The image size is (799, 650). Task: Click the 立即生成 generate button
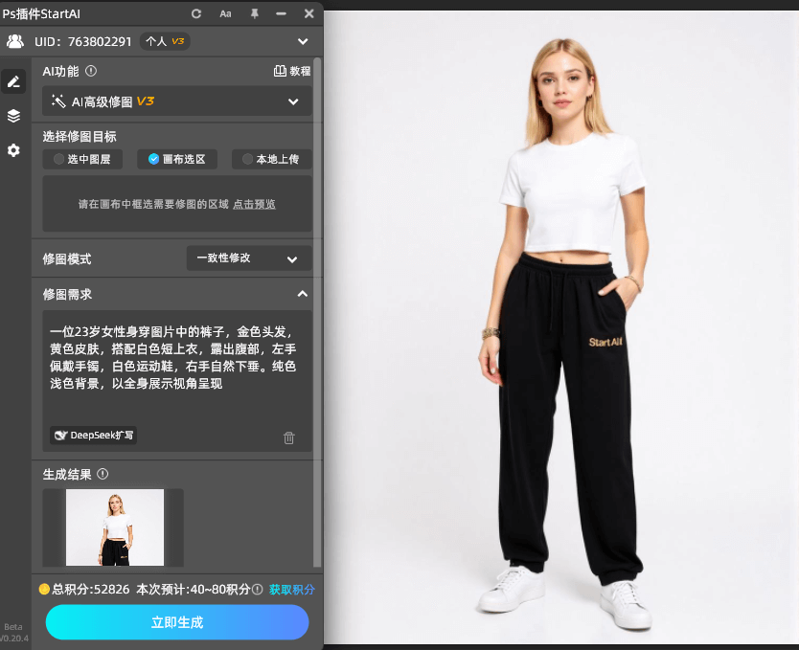177,622
